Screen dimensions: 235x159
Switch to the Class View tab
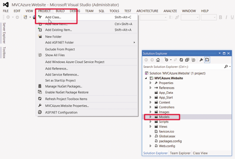coord(200,153)
